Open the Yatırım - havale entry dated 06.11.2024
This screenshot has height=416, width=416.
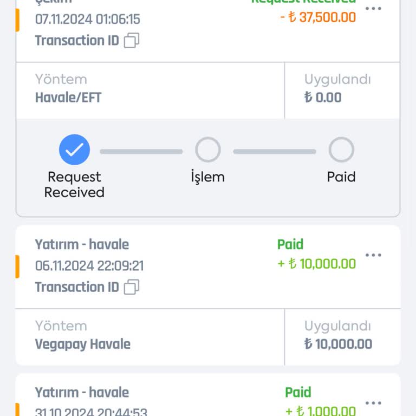tap(82, 244)
